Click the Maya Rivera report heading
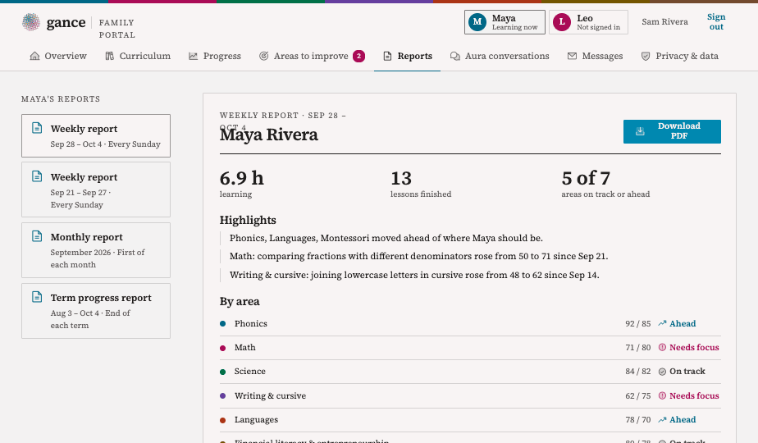Viewport: 758px width, 443px height. [x=269, y=135]
